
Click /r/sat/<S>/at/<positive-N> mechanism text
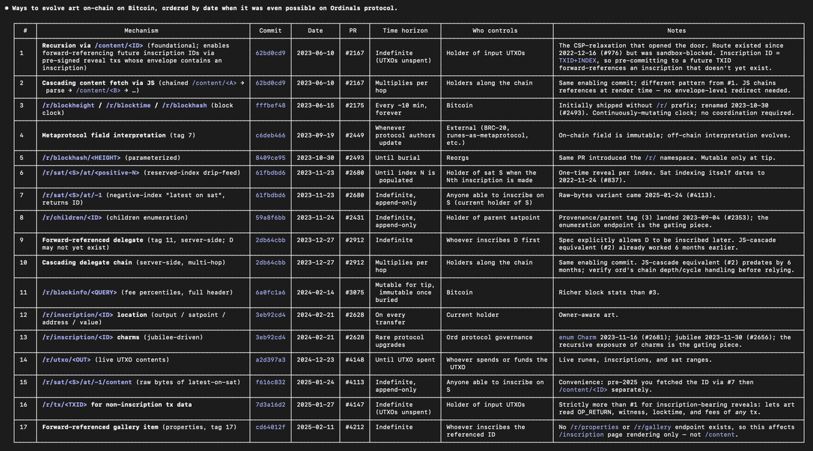(x=91, y=173)
